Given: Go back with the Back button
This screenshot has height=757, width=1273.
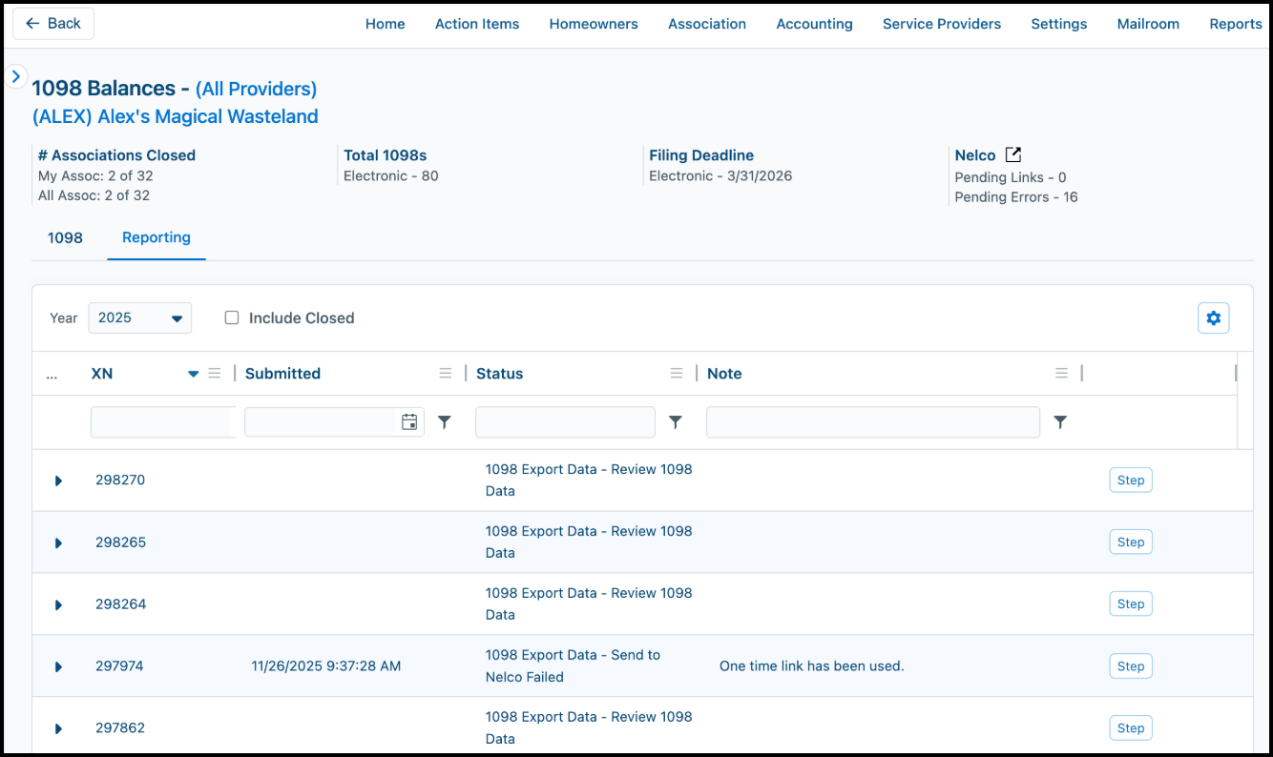Looking at the screenshot, I should pyautogui.click(x=53, y=23).
